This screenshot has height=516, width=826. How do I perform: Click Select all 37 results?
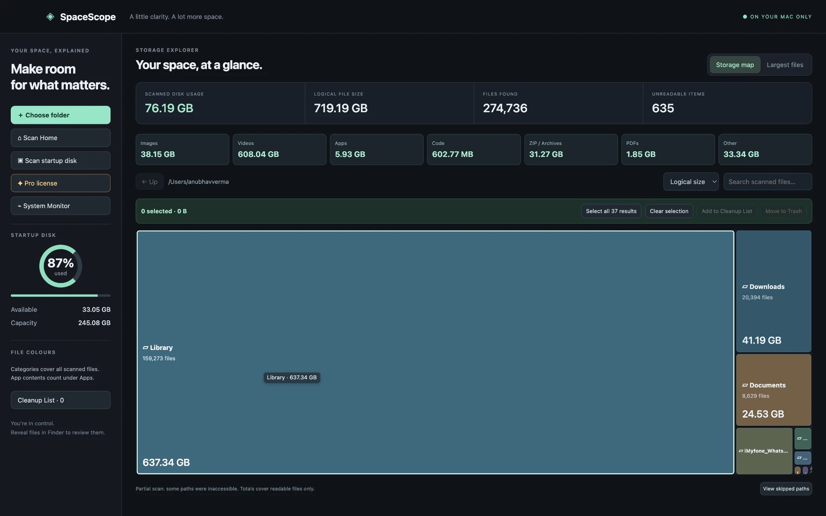(x=611, y=211)
